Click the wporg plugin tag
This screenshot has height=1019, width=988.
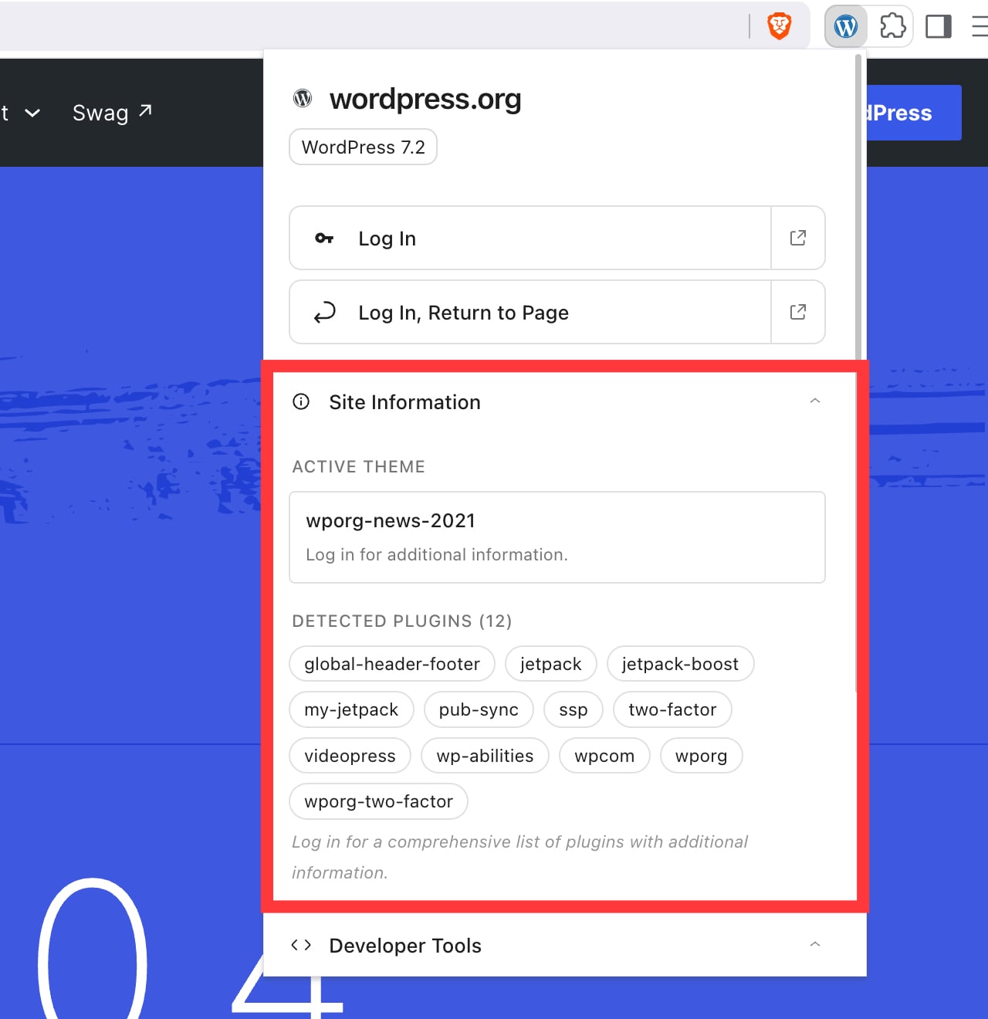[701, 756]
